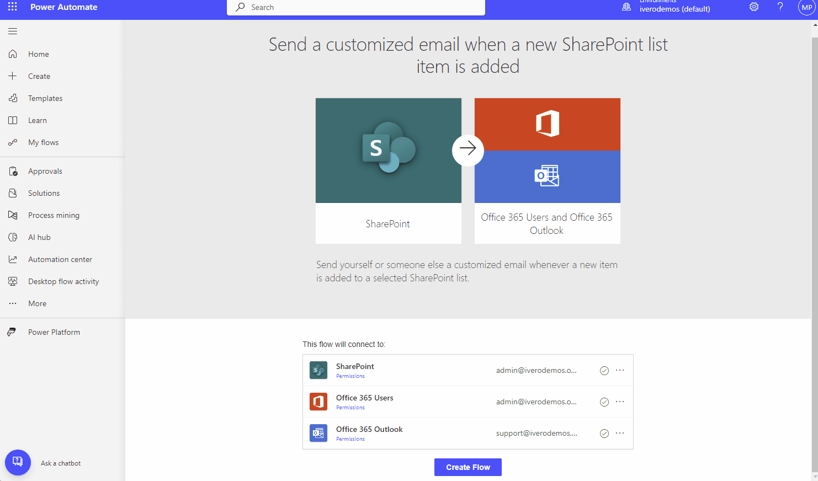This screenshot has height=481, width=818.
Task: Click the Office 365 Users connection checkmark
Action: point(604,402)
